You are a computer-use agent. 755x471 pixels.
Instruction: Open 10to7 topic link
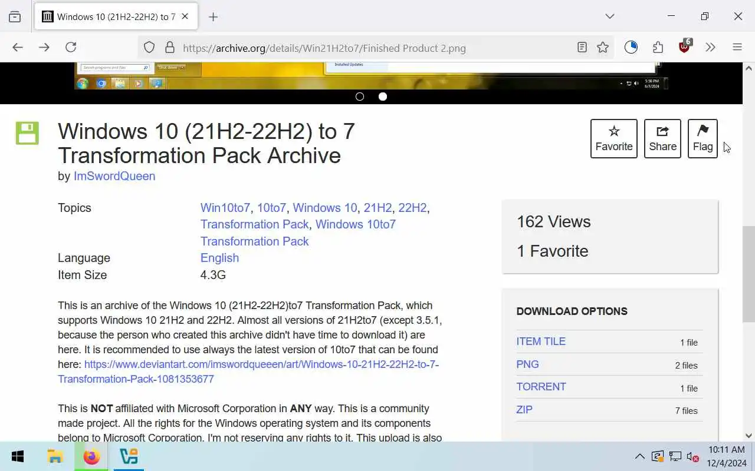[271, 208]
